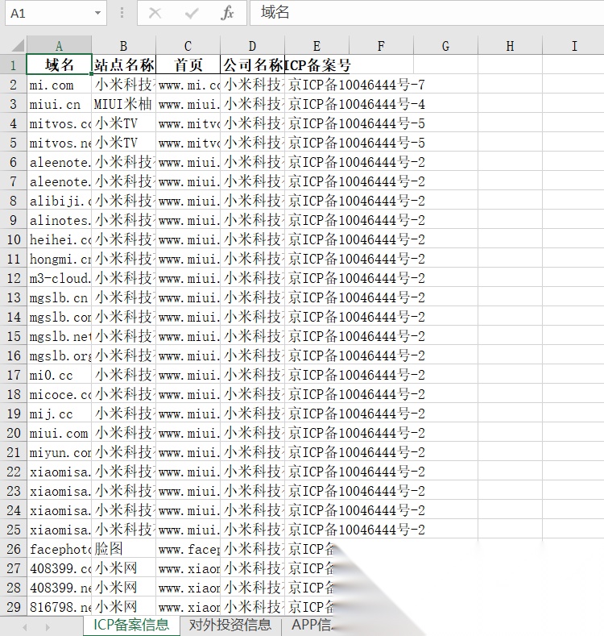Click the formula bar expand dots handle

coord(122,13)
